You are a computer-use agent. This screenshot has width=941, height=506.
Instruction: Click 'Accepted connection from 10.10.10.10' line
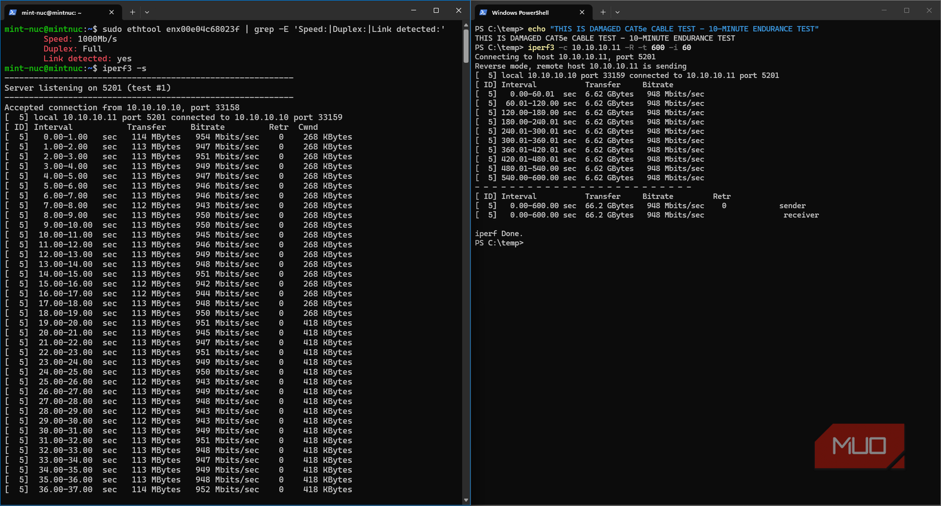[122, 107]
